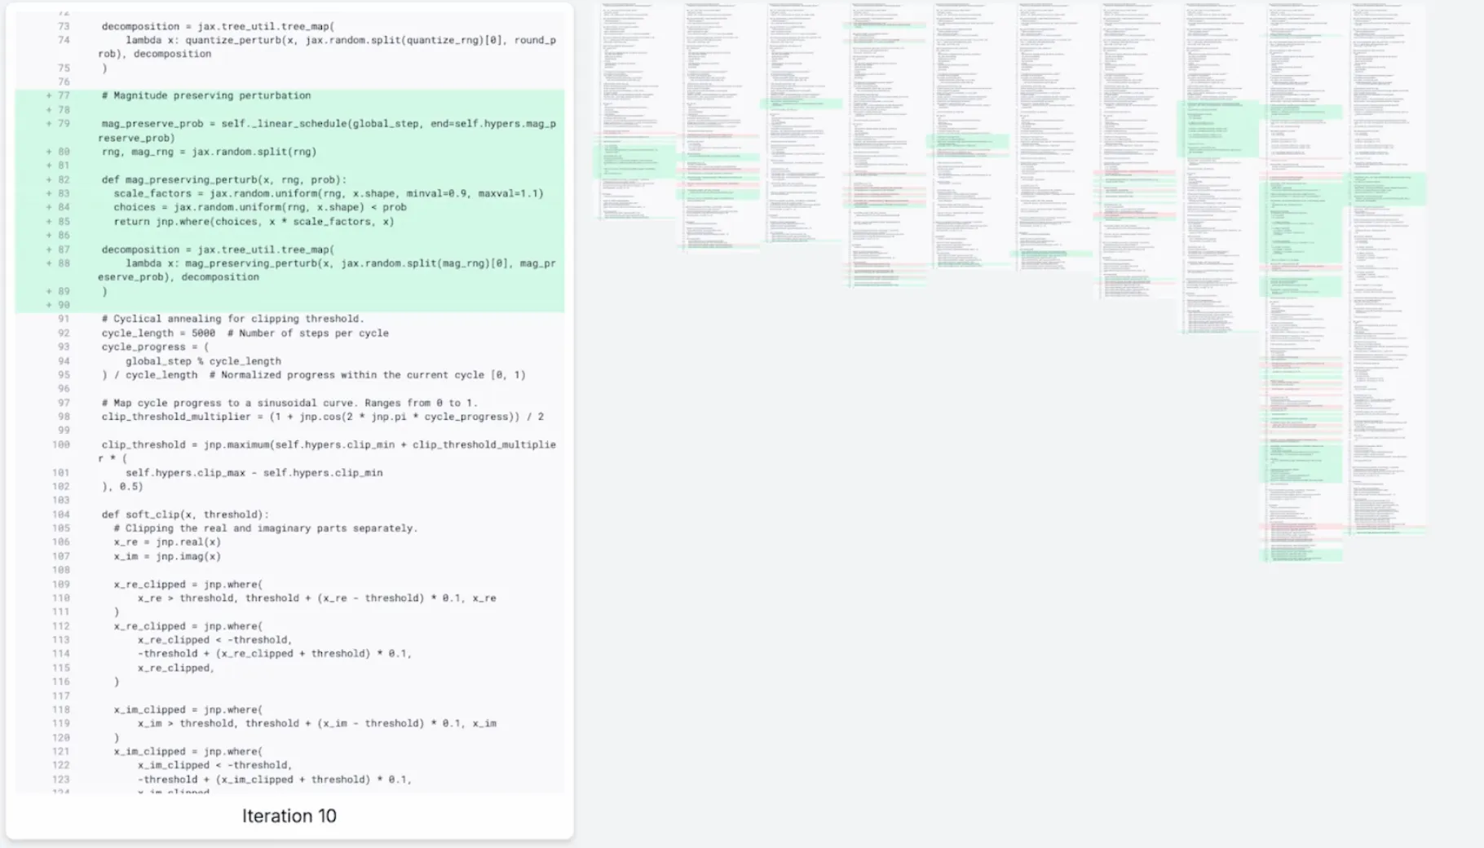Click the eighth diff thumbnail from the left
Image resolution: width=1484 pixels, height=848 pixels.
pos(1220,168)
